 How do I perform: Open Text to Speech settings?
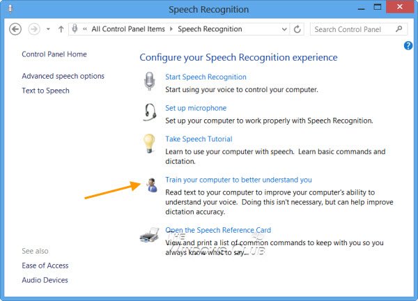[45, 91]
